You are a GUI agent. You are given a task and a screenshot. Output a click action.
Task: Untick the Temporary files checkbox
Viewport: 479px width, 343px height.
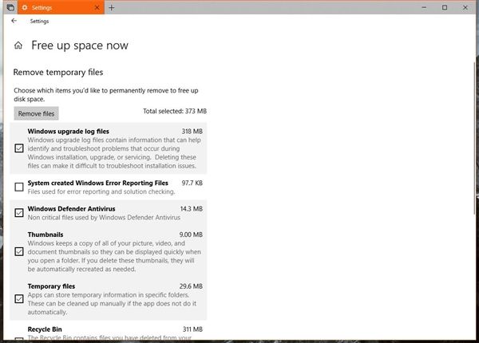tap(19, 299)
